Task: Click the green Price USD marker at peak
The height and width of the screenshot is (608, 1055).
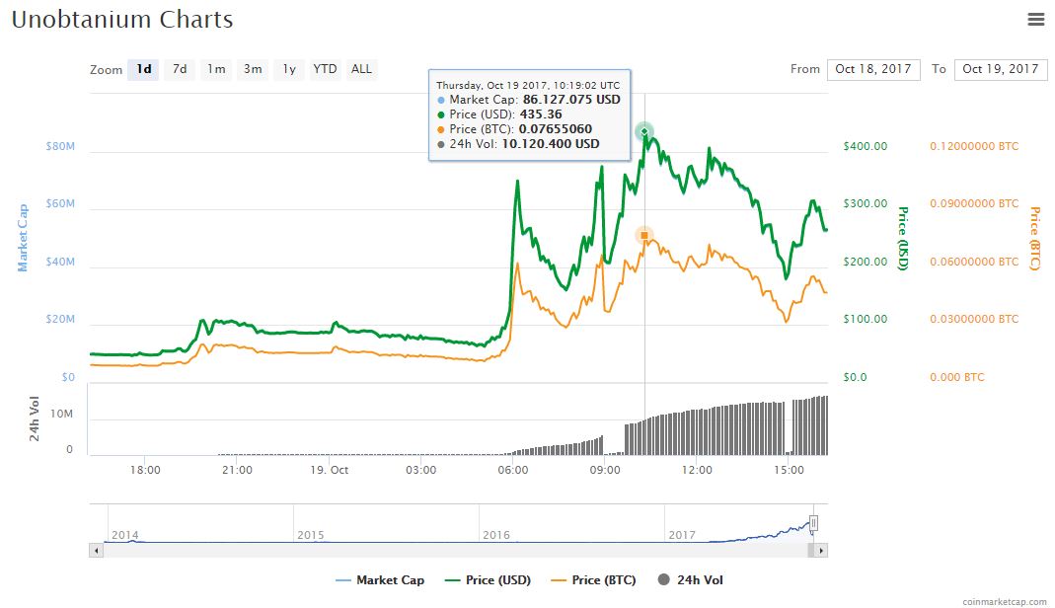Action: [644, 131]
